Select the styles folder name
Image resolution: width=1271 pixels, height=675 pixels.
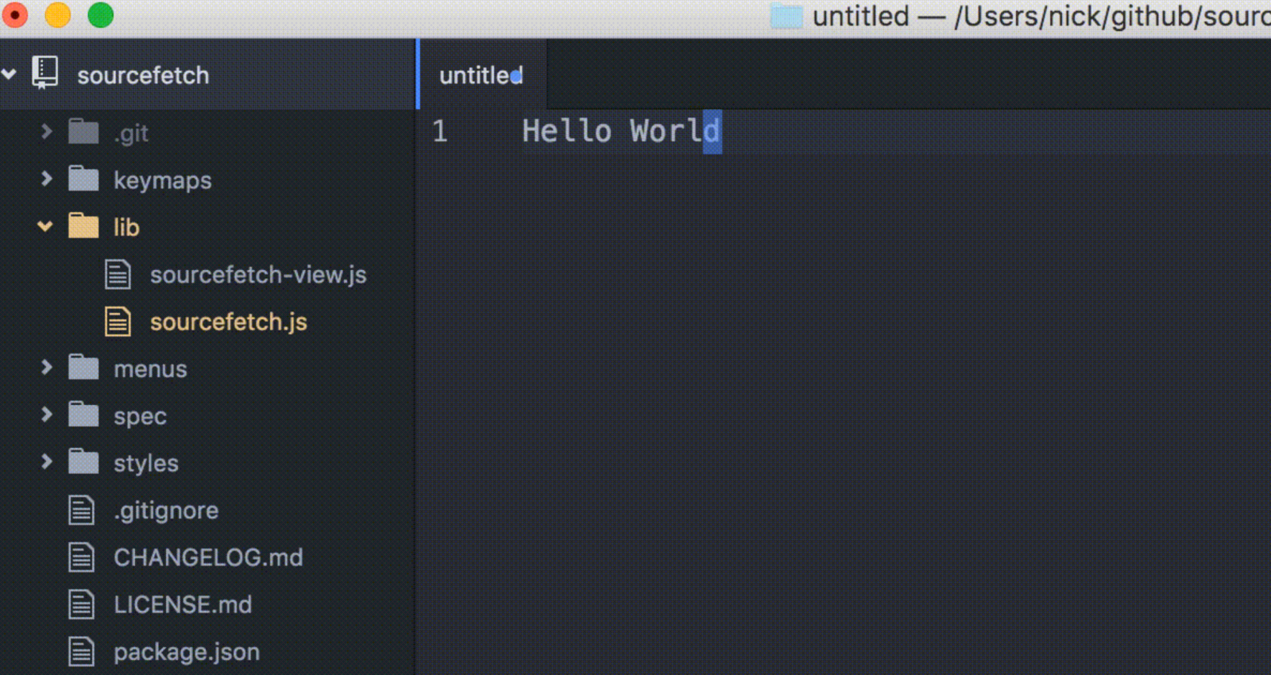tap(146, 464)
